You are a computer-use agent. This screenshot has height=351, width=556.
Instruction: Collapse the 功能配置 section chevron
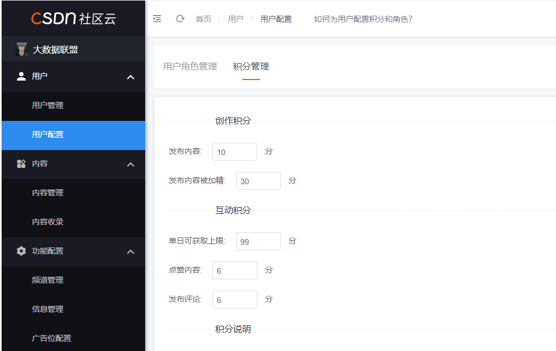[x=131, y=252]
